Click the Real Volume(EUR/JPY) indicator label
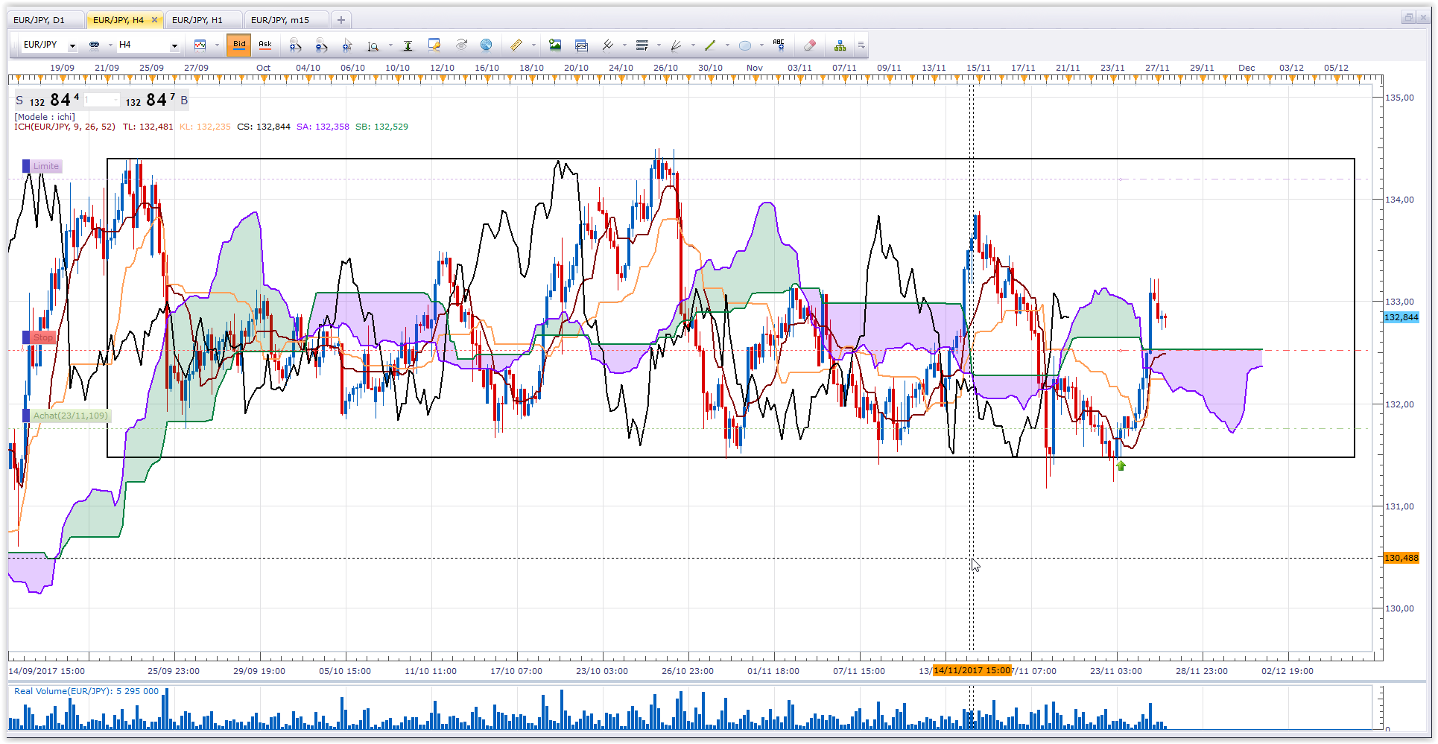 (x=86, y=691)
